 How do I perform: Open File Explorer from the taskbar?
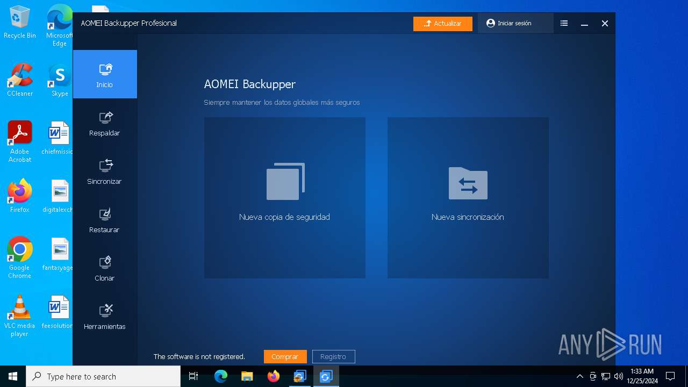point(247,376)
